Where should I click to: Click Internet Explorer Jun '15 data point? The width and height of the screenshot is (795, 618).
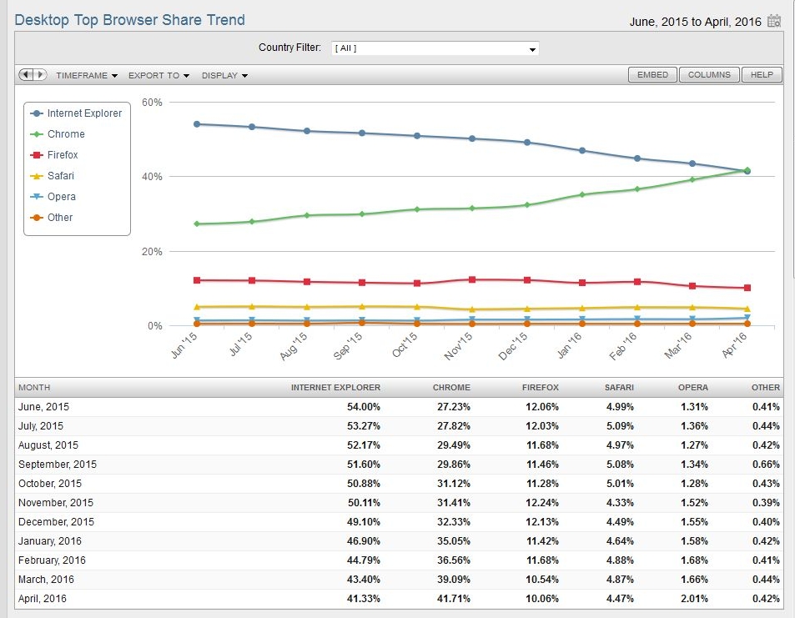tap(197, 124)
